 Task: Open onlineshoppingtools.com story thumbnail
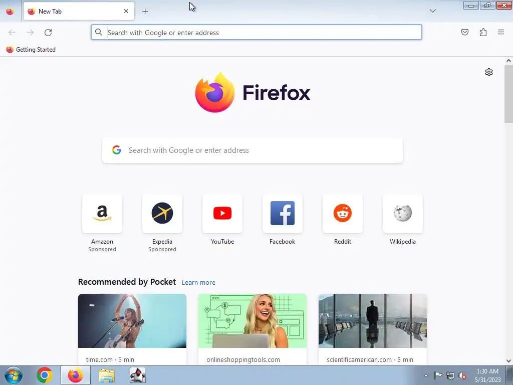tap(252, 320)
